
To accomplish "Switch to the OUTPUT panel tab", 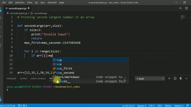I will coord(23,78).
